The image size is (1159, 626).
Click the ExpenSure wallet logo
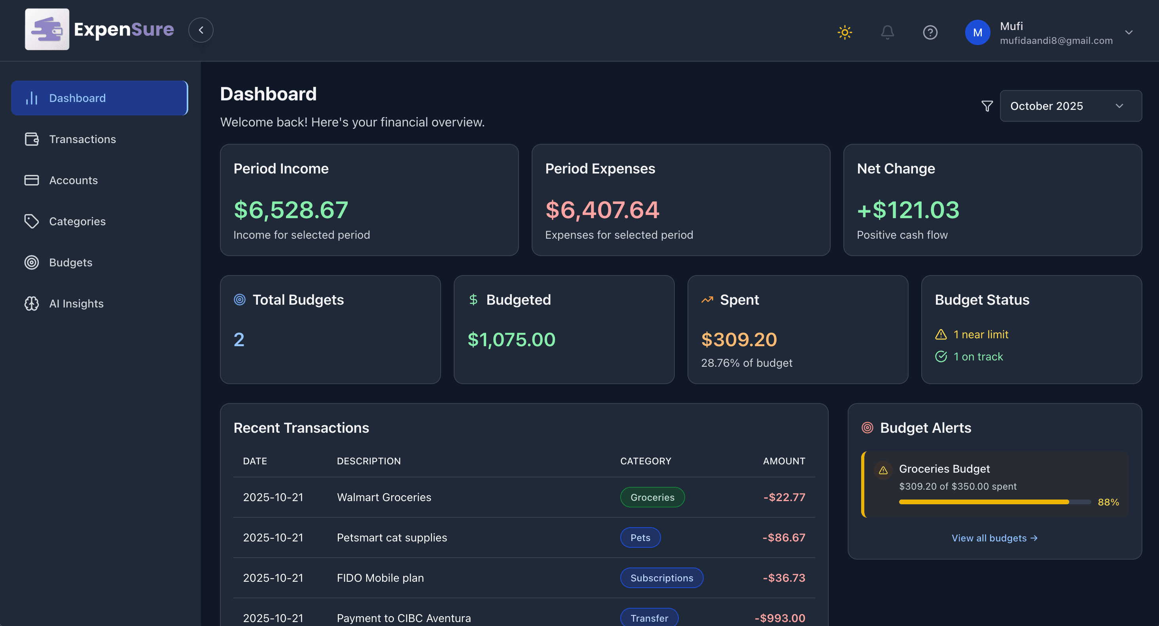pyautogui.click(x=47, y=29)
